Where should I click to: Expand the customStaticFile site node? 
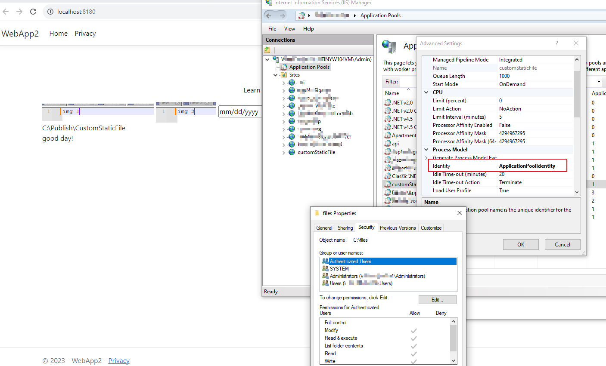pyautogui.click(x=283, y=152)
